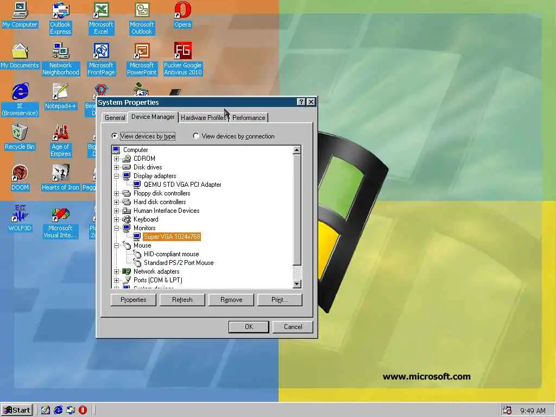Click the What's This help button

click(301, 102)
